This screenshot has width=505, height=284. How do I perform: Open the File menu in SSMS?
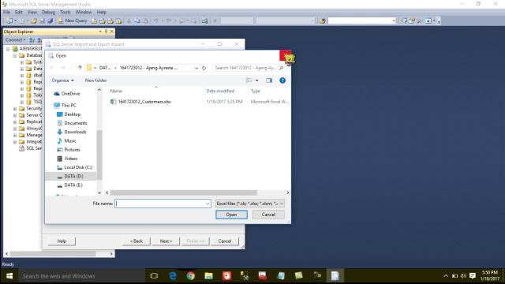pos(6,12)
